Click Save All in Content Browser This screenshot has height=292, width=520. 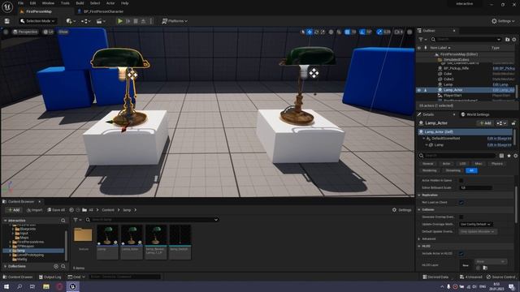tap(56, 210)
